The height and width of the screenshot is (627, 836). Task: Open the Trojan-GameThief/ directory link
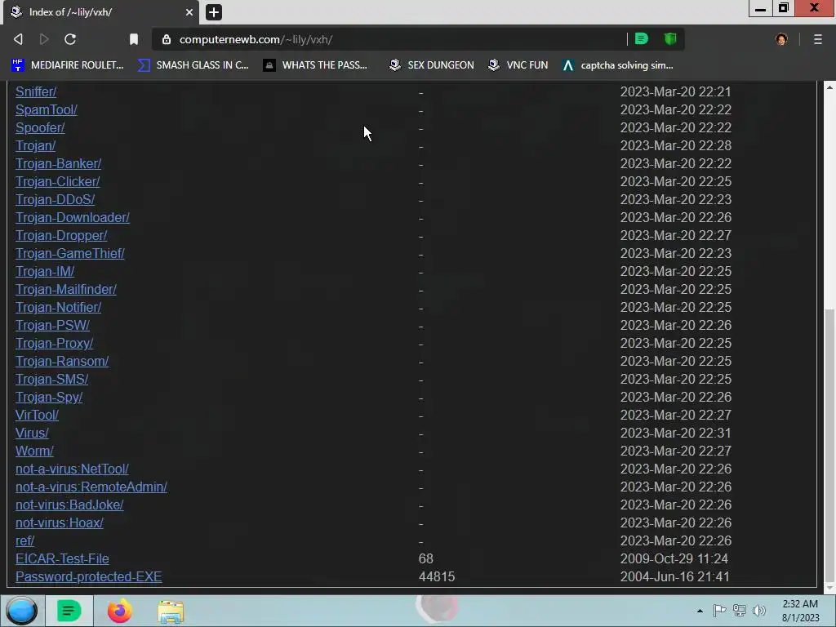70,253
